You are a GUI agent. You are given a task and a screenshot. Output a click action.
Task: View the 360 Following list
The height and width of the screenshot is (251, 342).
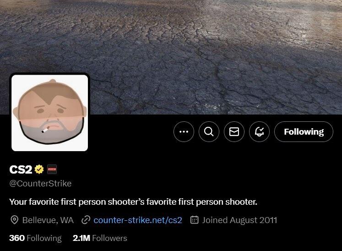pos(35,238)
